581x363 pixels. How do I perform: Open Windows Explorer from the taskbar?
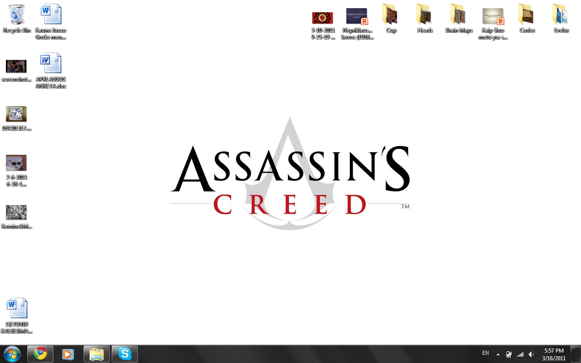pos(97,354)
